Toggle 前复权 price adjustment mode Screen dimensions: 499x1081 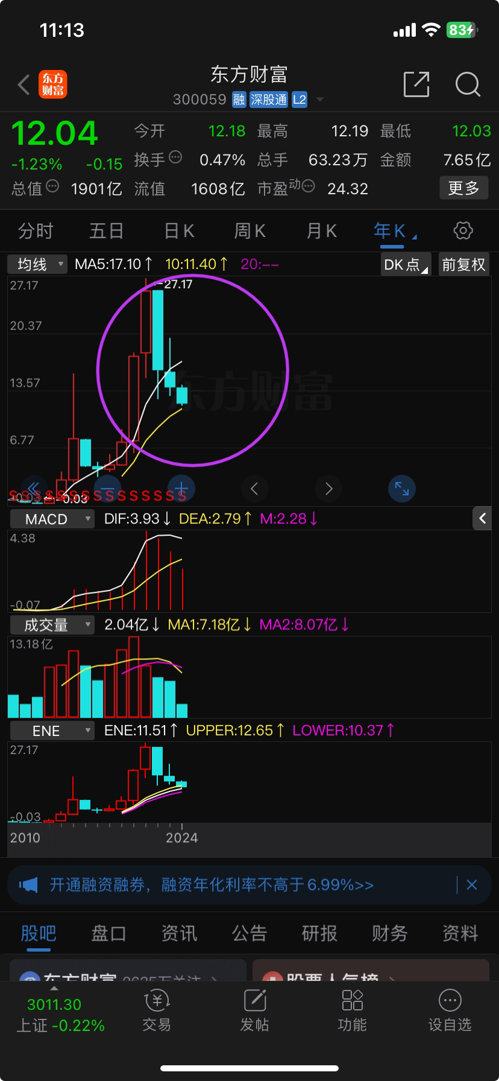coord(463,265)
